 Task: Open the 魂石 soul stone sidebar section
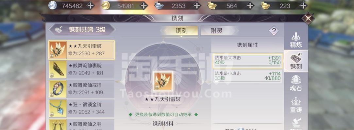tap(296, 83)
